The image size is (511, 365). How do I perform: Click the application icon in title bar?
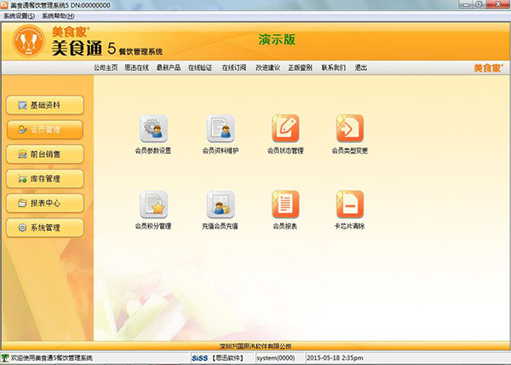(4, 5)
